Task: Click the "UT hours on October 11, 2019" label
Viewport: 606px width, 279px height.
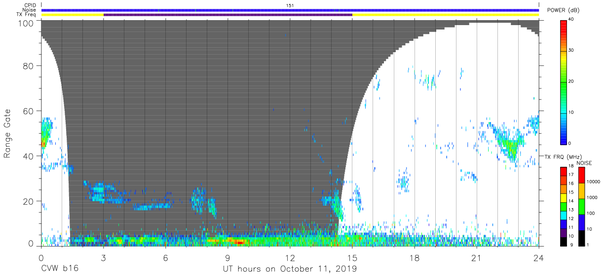Action: [x=290, y=269]
